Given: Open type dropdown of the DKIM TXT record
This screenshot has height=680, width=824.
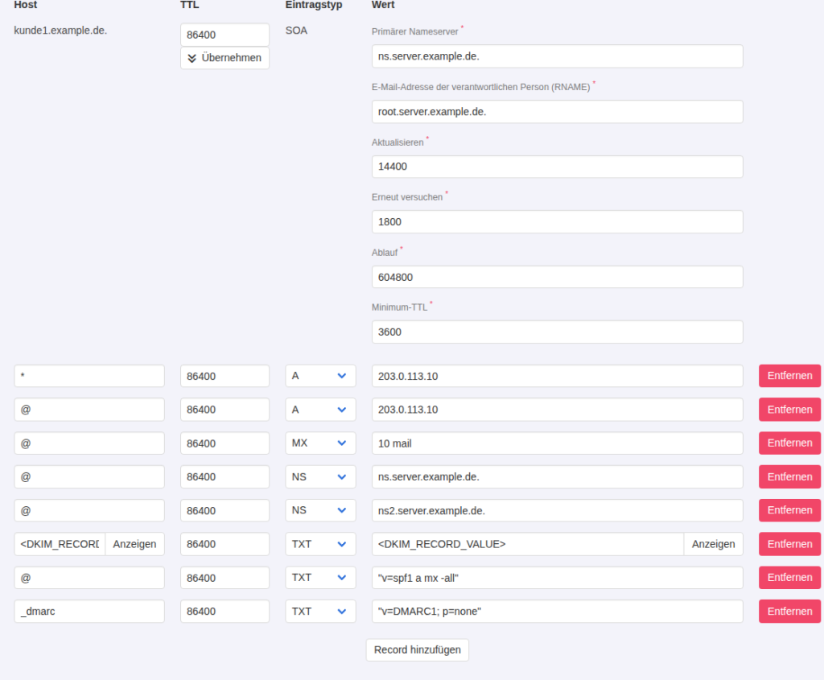Looking at the screenshot, I should pyautogui.click(x=320, y=544).
